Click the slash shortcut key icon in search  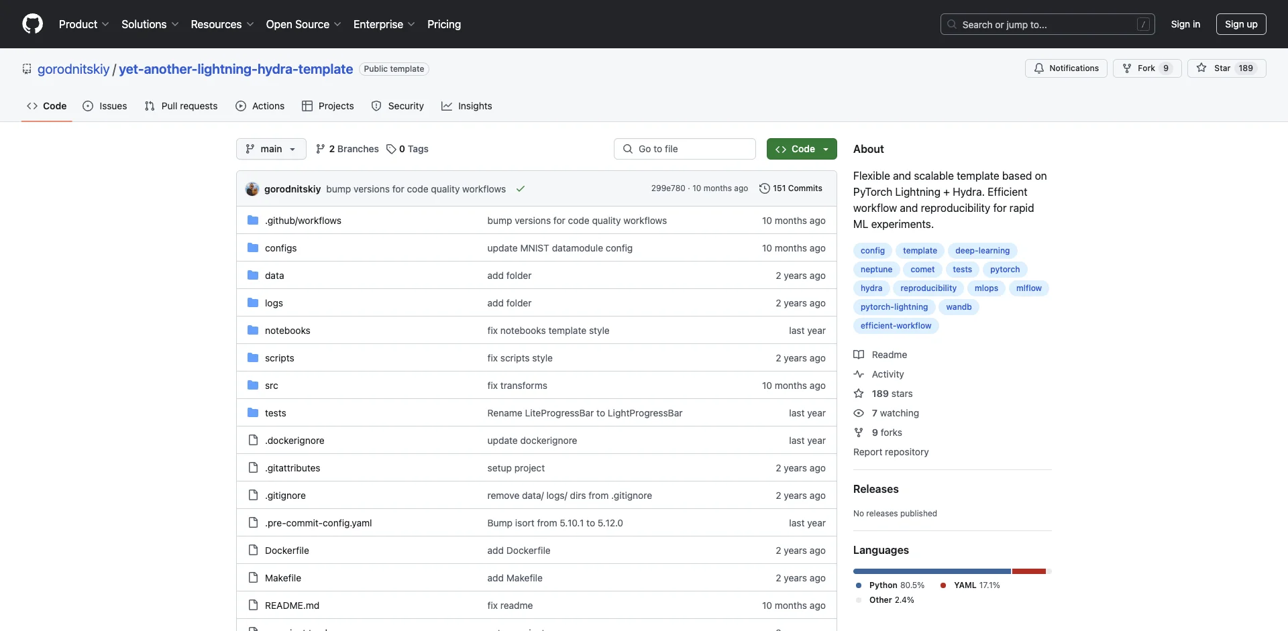[x=1144, y=24]
